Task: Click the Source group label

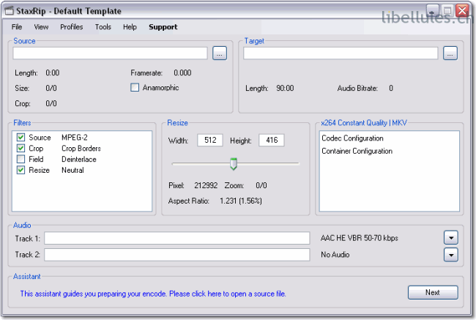Action: pos(24,41)
